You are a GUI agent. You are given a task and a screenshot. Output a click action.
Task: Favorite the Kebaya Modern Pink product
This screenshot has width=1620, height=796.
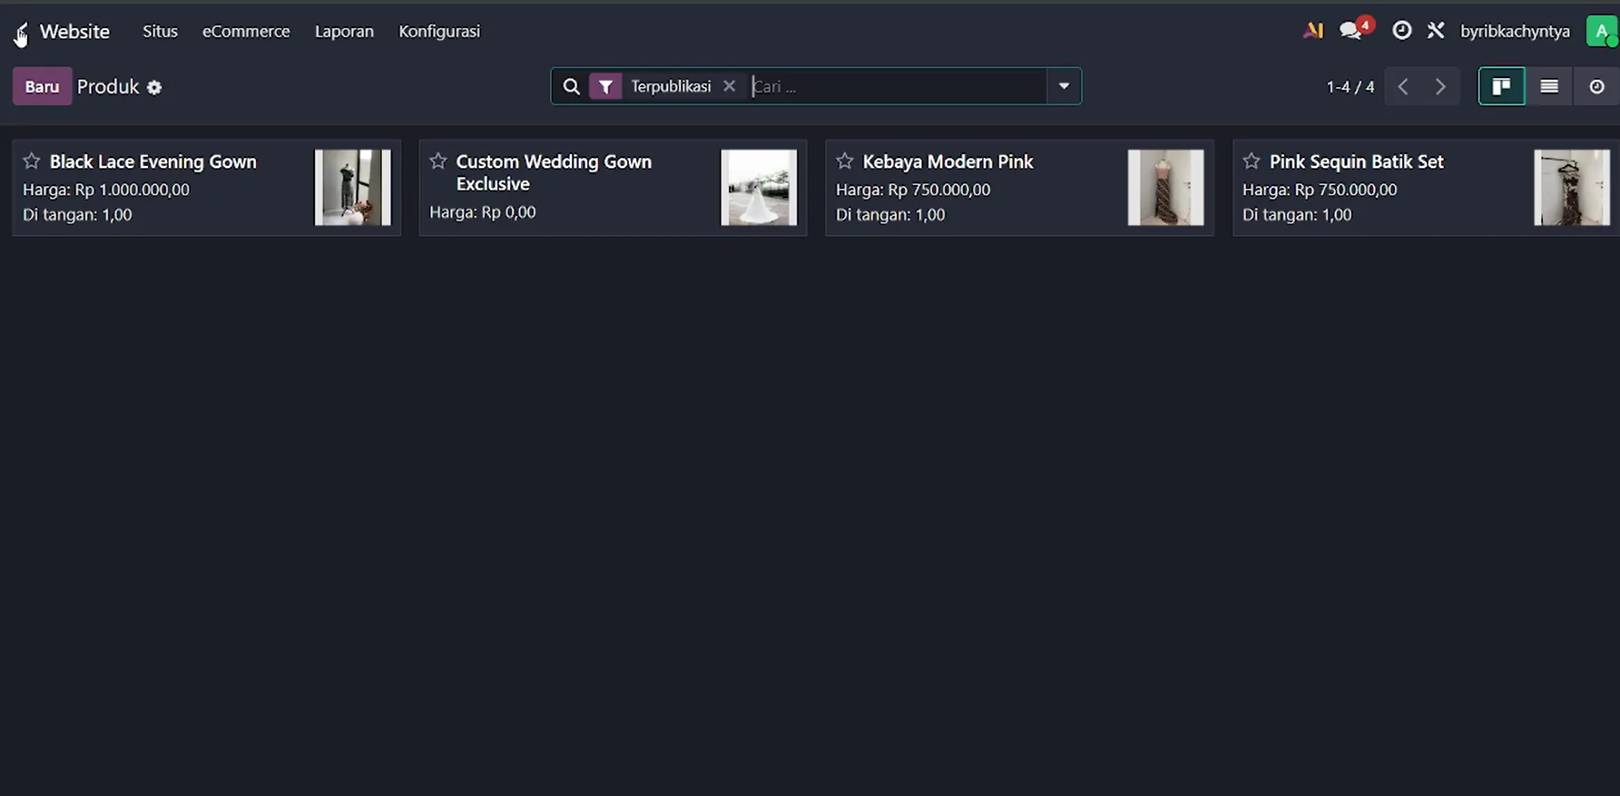coord(845,161)
